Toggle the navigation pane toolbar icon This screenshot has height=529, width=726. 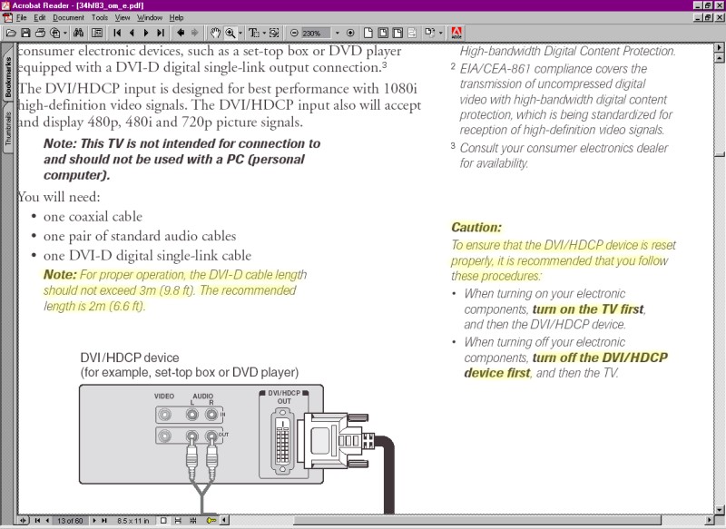coord(97,33)
